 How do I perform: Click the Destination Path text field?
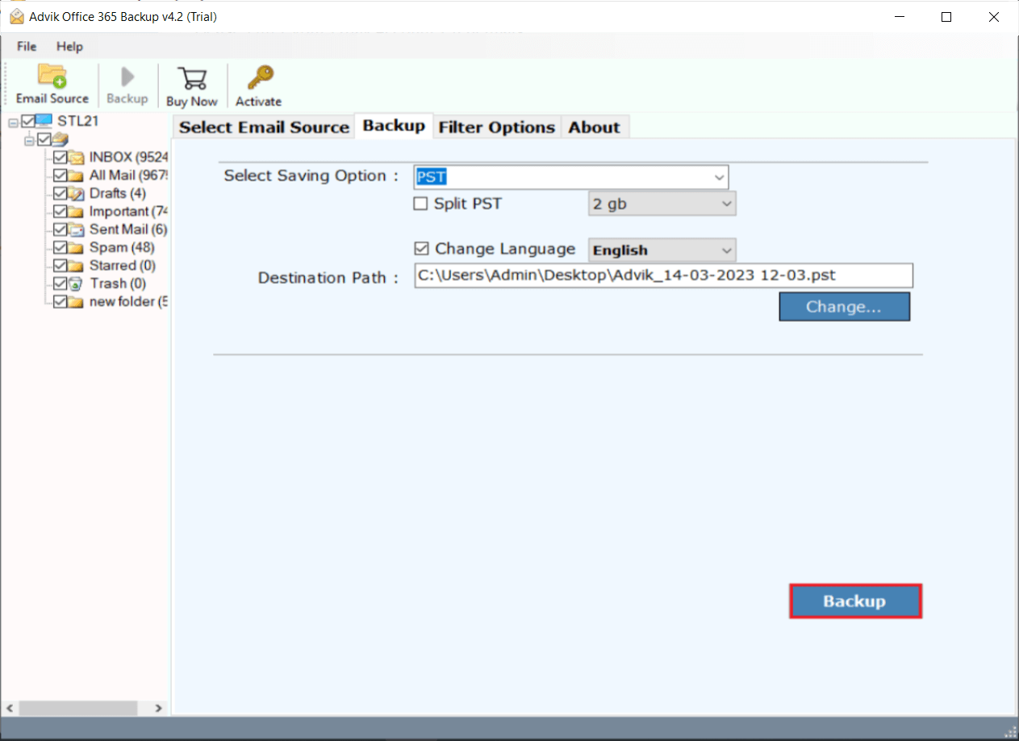(664, 275)
